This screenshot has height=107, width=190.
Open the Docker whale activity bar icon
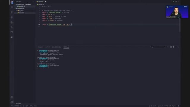pyautogui.click(x=12, y=37)
